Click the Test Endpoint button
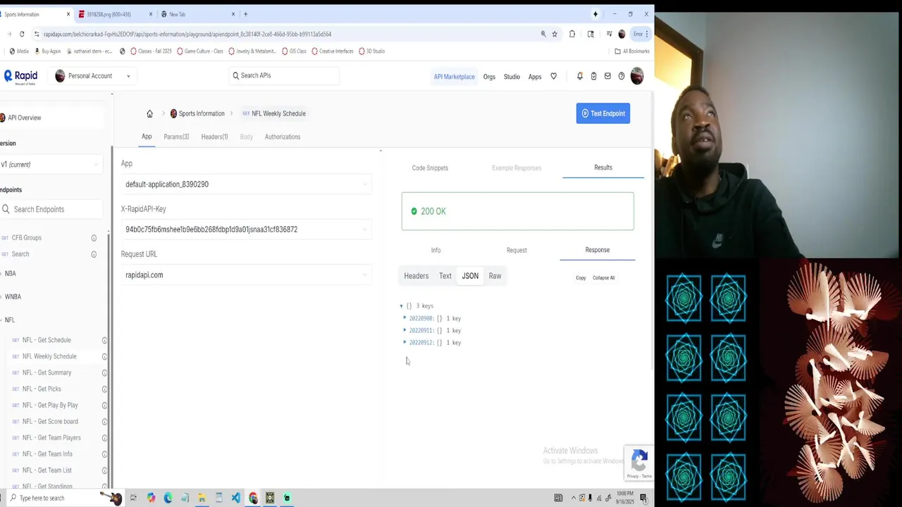This screenshot has height=507, width=902. [603, 113]
